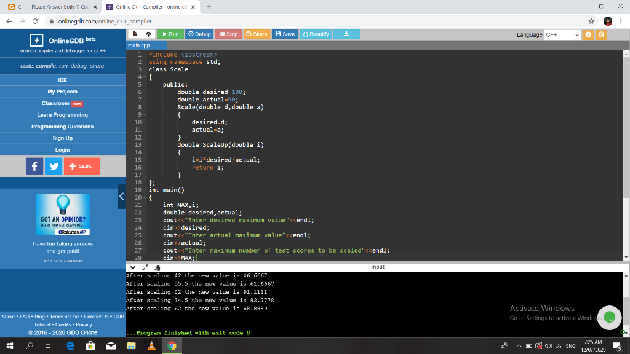Open the Blog footer link

[39, 317]
